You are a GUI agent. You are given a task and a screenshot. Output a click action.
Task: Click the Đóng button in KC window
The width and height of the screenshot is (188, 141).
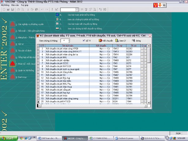click(136, 40)
